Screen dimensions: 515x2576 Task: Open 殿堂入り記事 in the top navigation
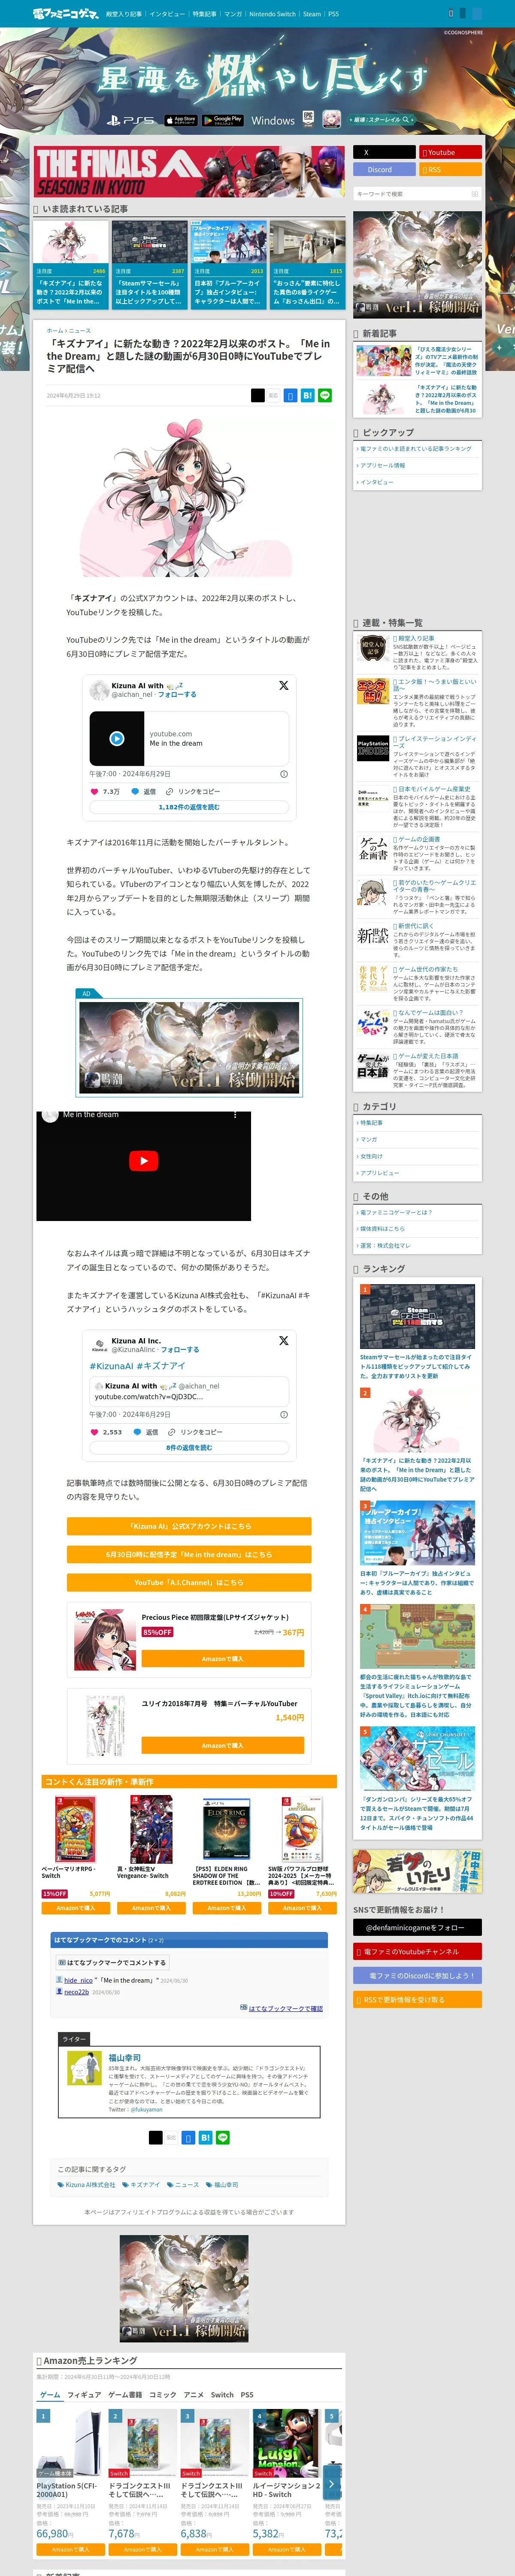124,14
